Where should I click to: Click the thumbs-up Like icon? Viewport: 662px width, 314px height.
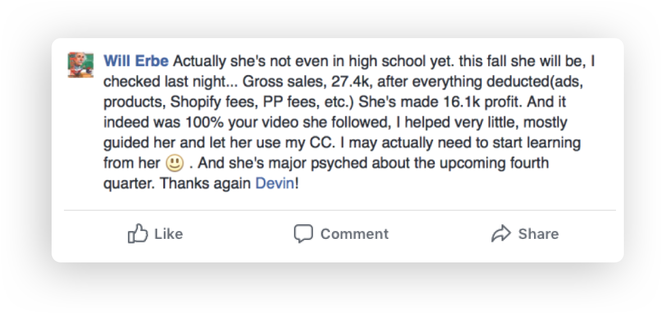tap(137, 233)
